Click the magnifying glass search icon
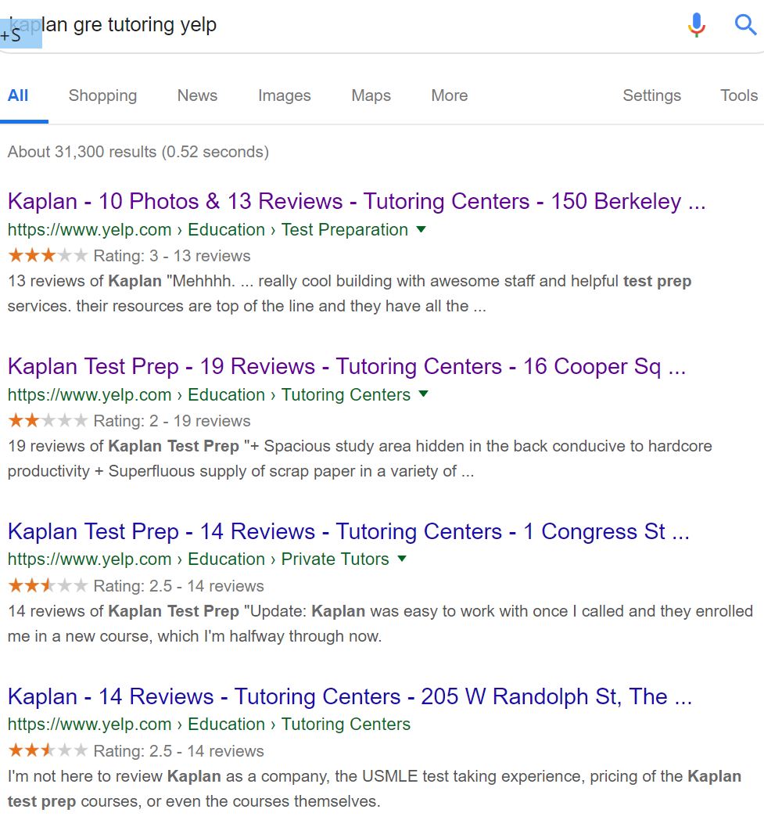 [744, 24]
